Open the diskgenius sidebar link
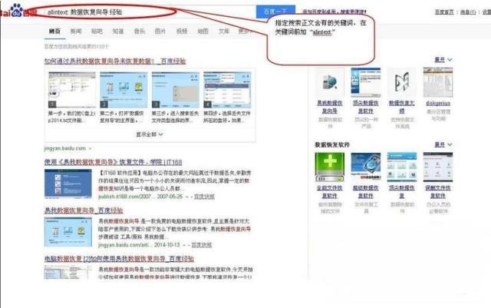Screen dimensions: 491x308 [438, 103]
